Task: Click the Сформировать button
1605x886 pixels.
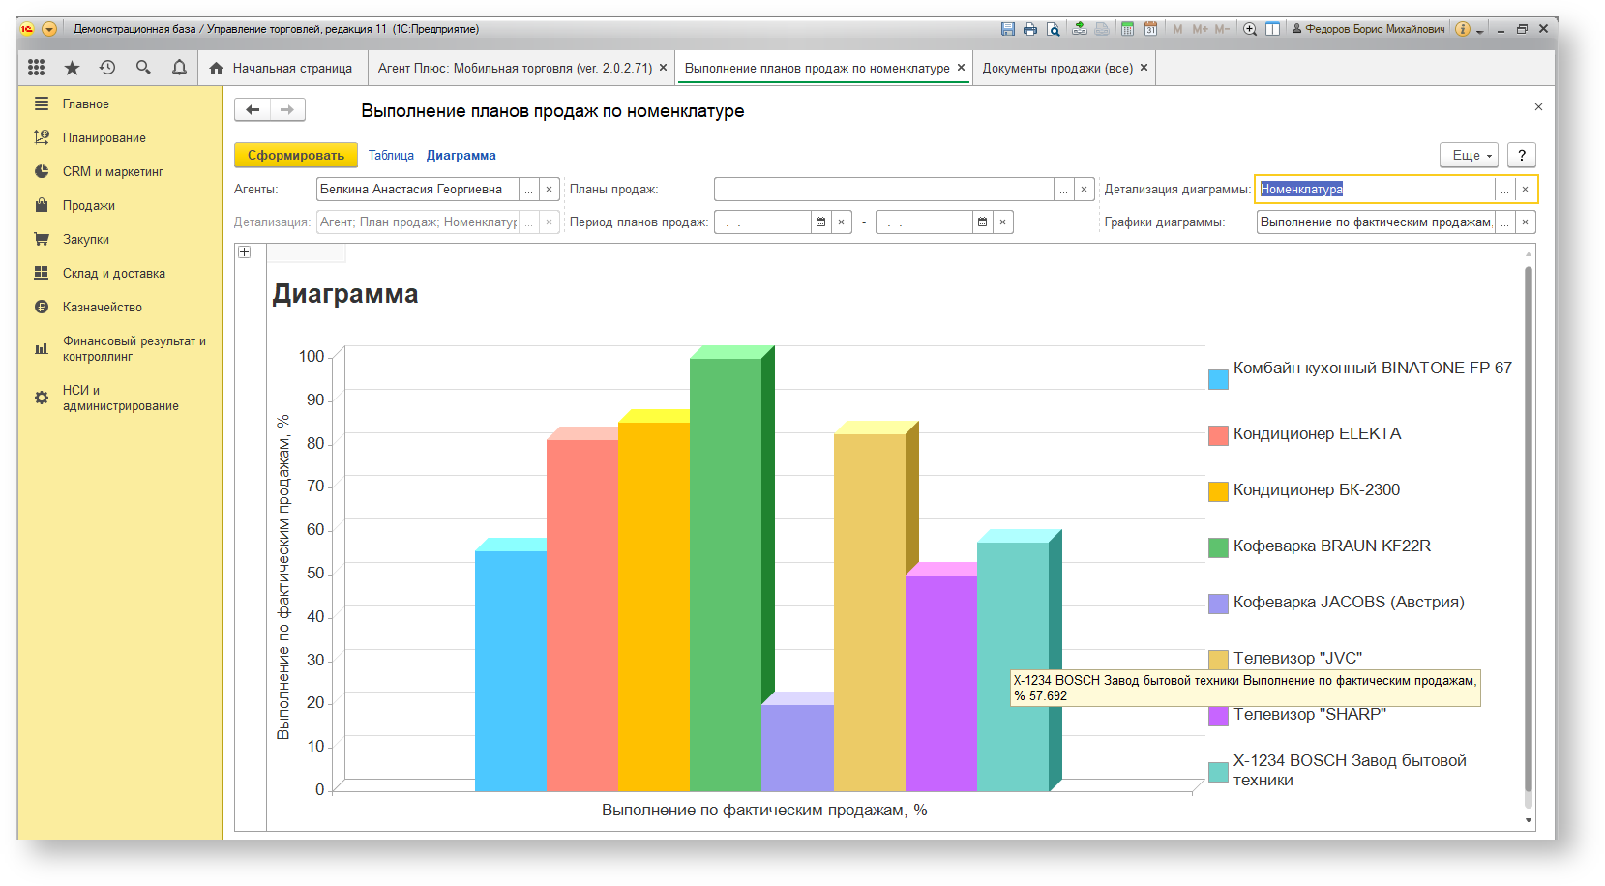Action: pos(296,155)
